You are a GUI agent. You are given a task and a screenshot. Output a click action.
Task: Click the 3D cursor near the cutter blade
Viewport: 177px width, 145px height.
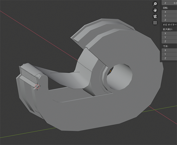[x=37, y=86]
